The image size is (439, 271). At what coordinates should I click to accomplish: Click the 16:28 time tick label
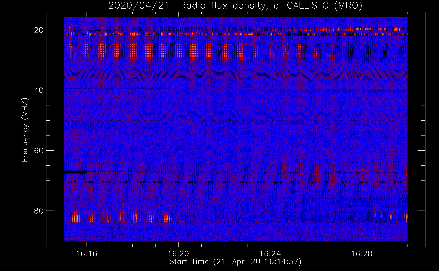(362, 254)
